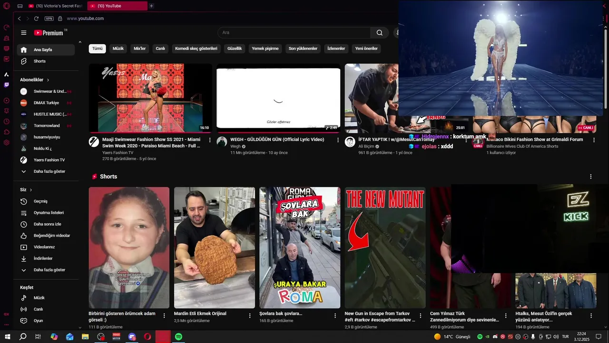
Task: Open Beğendiğim videolar list
Action: tap(46, 236)
